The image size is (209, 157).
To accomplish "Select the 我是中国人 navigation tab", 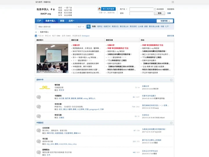I will pyautogui.click(x=51, y=21).
